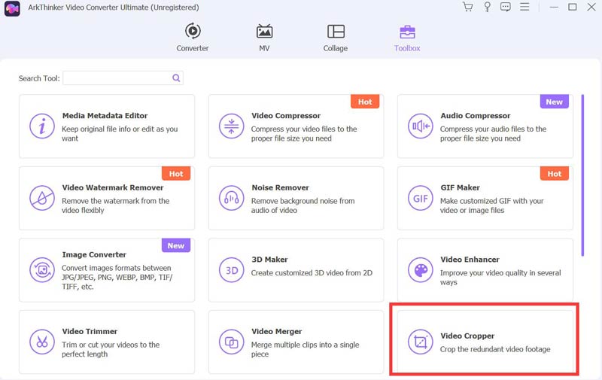Open Media Metadata Editor tool

(107, 126)
